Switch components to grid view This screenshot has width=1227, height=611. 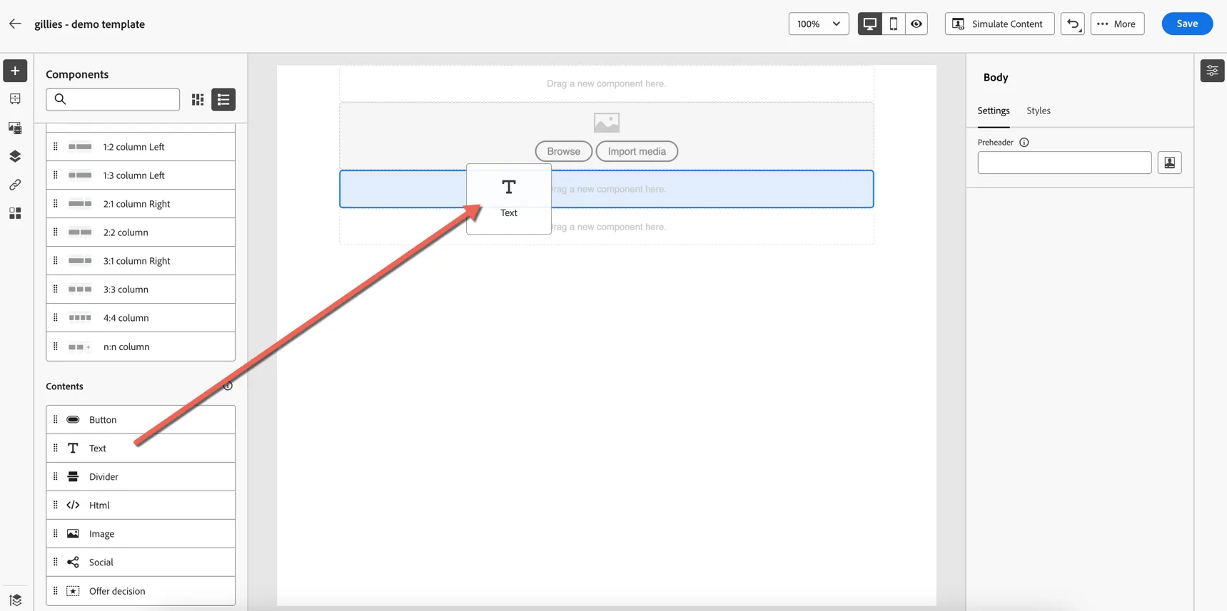click(198, 100)
